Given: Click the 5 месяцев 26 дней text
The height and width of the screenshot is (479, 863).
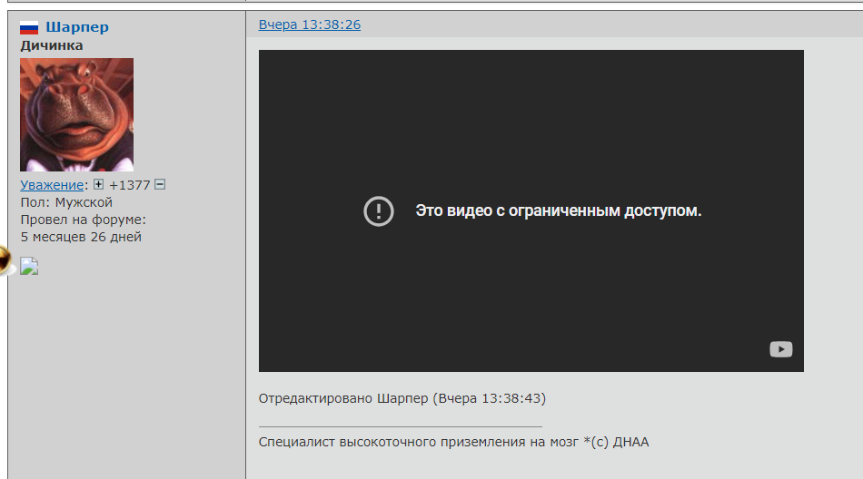Looking at the screenshot, I should coord(81,237).
